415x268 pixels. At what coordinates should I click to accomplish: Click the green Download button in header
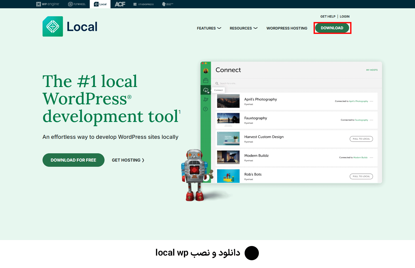(332, 28)
